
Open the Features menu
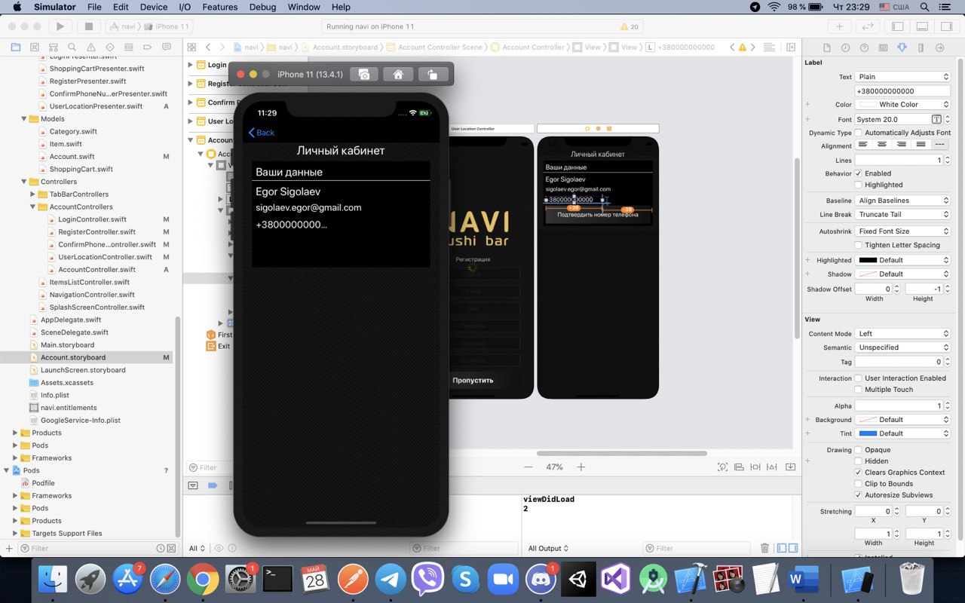(x=220, y=7)
